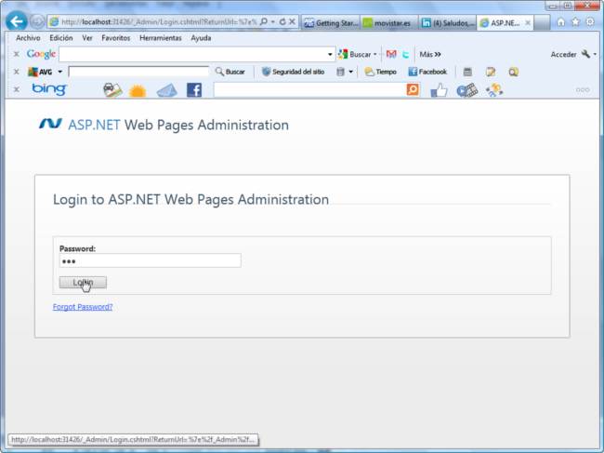Viewport: 604px width, 453px height.
Task: Click the Bing logo
Action: coord(48,89)
